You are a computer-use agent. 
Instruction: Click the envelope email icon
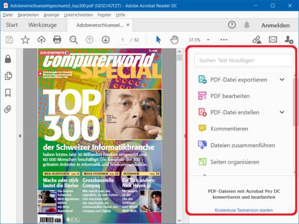[273, 40]
